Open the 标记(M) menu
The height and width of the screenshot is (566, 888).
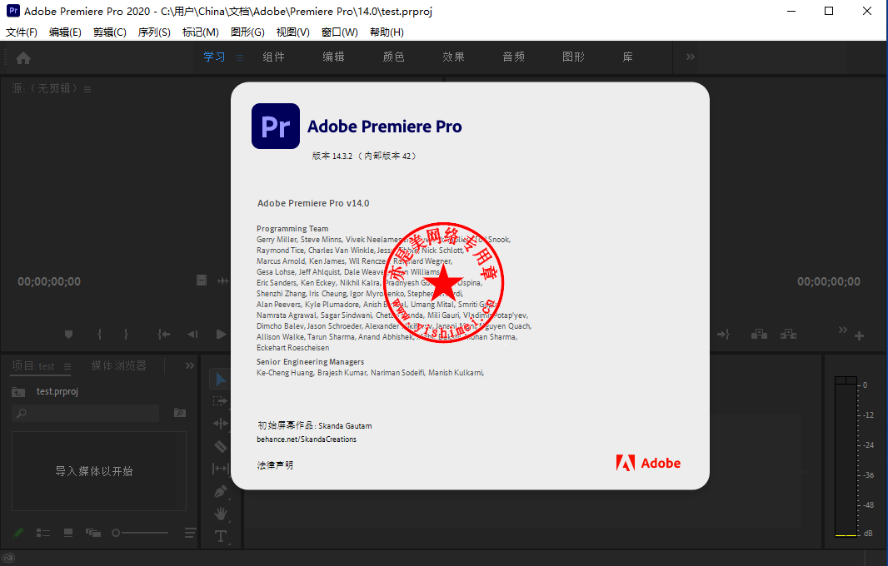click(x=201, y=32)
